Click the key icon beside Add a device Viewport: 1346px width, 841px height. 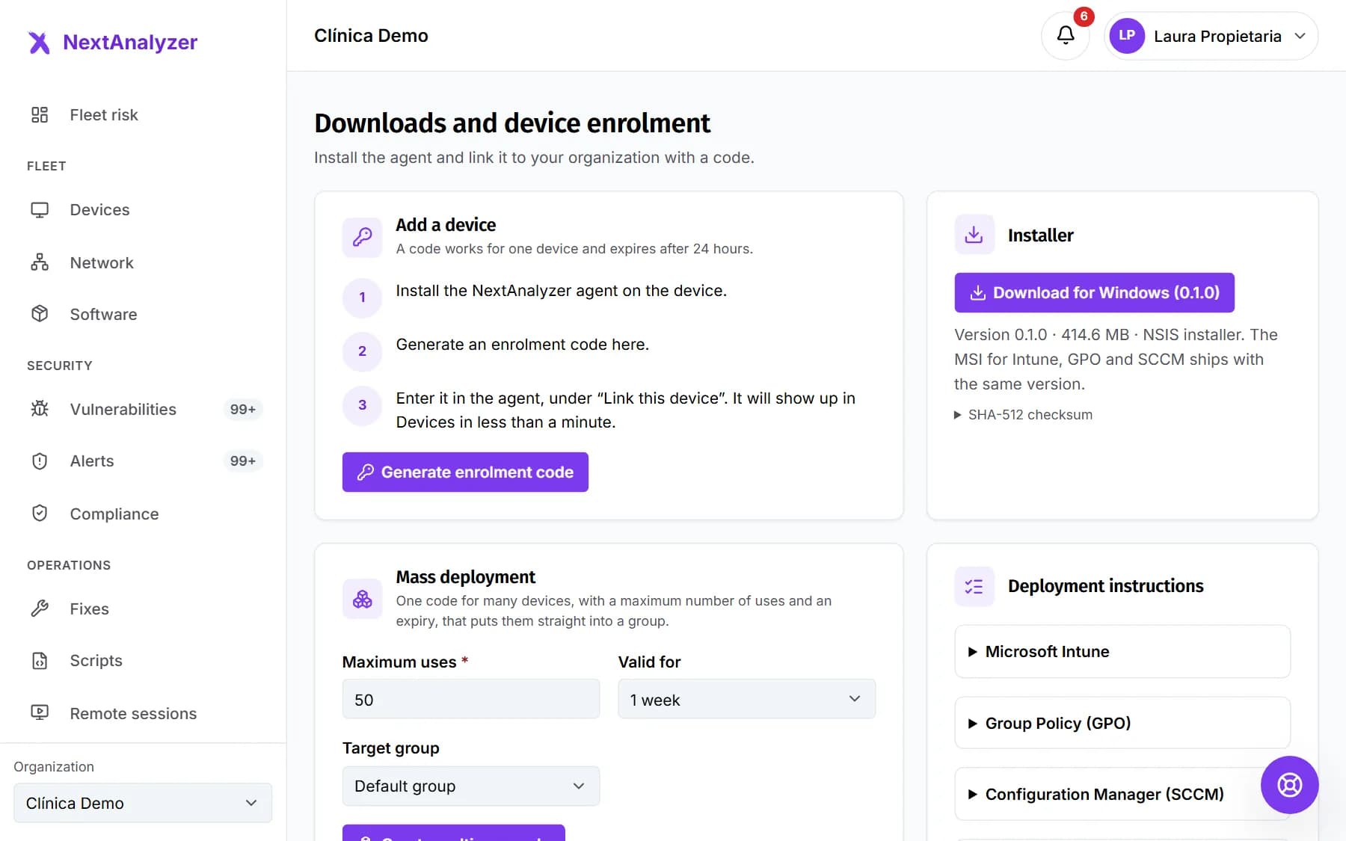[362, 238]
